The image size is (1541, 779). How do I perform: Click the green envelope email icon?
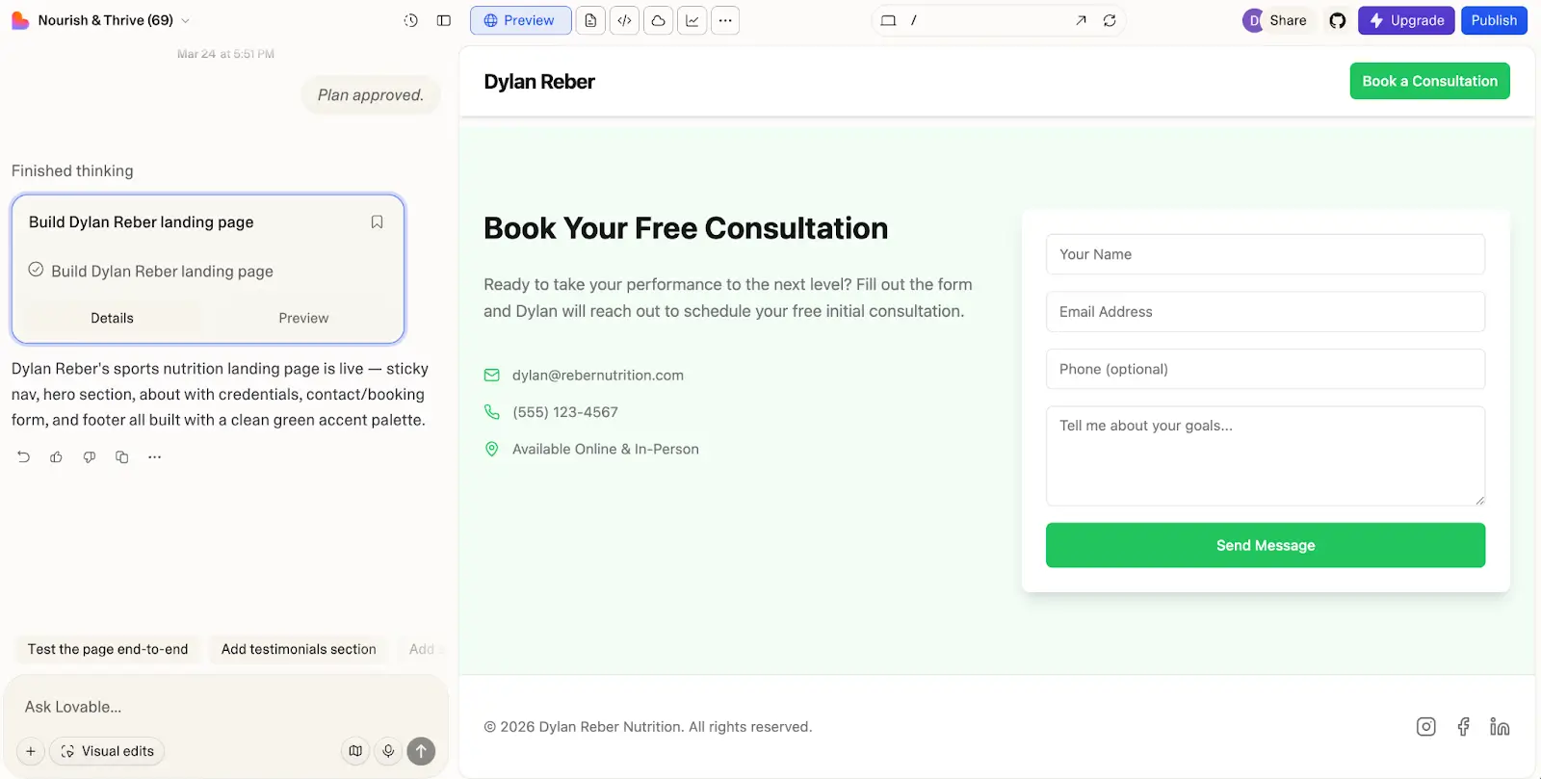pyautogui.click(x=492, y=376)
